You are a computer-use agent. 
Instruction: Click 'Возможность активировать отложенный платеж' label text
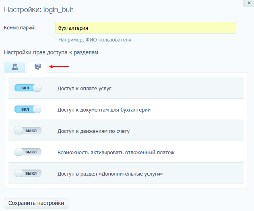(116, 153)
